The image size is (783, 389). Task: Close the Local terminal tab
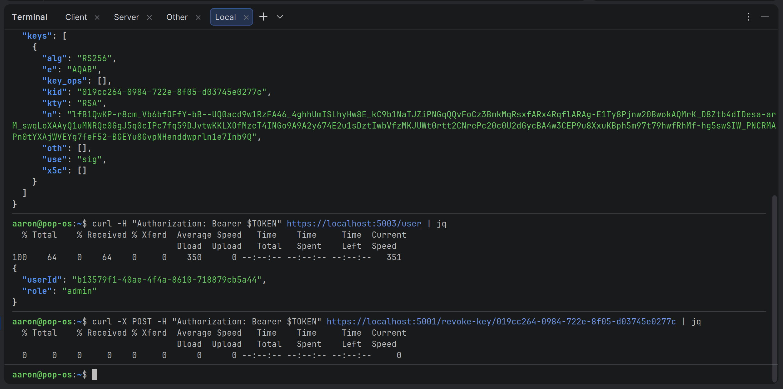246,17
